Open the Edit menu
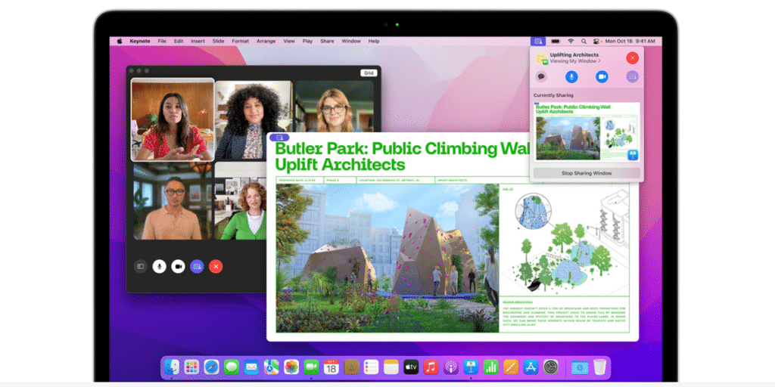 [x=179, y=42]
